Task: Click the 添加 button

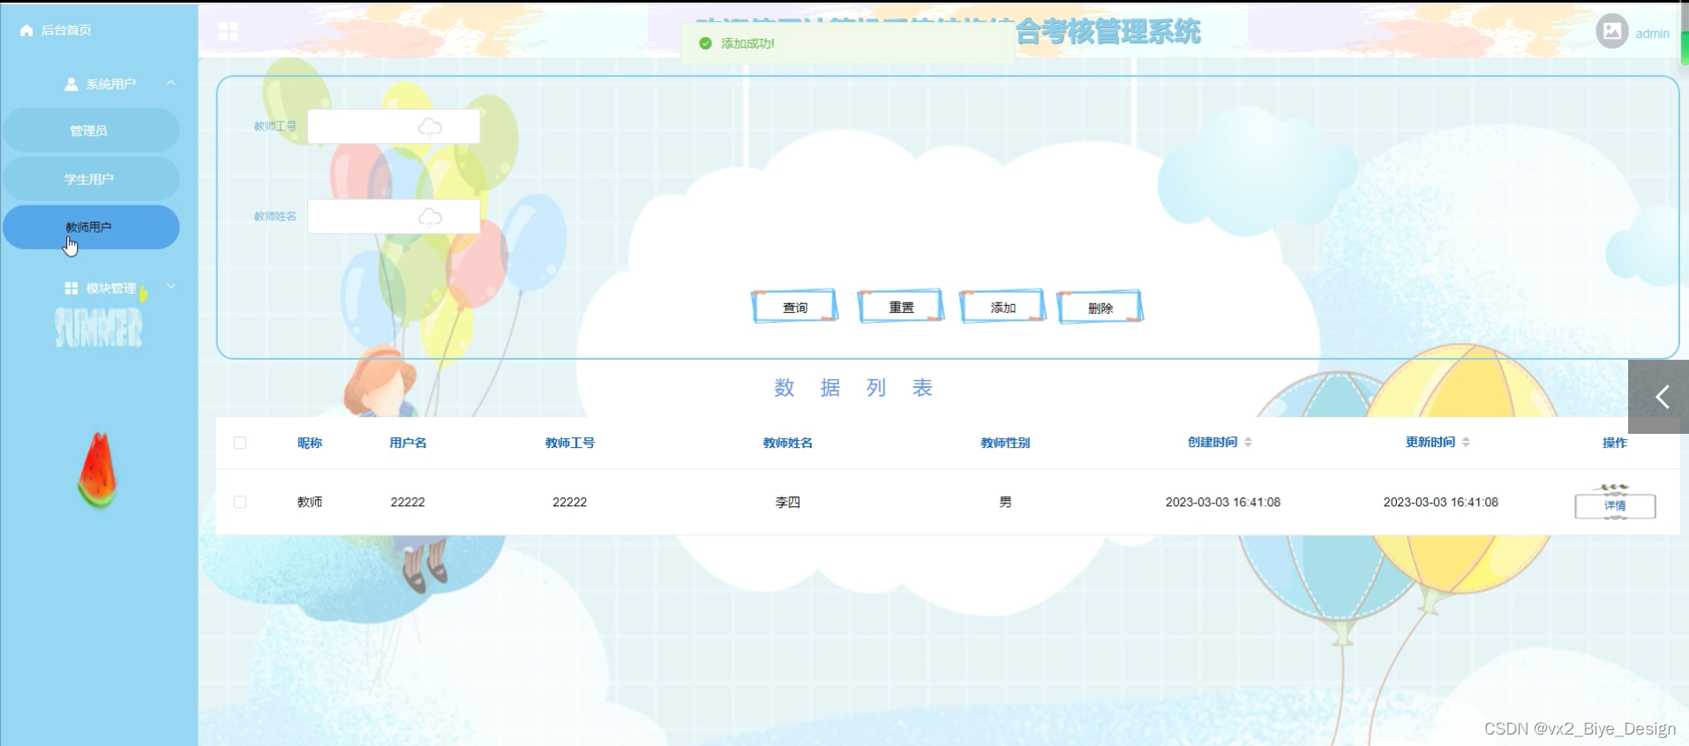Action: pos(1003,307)
